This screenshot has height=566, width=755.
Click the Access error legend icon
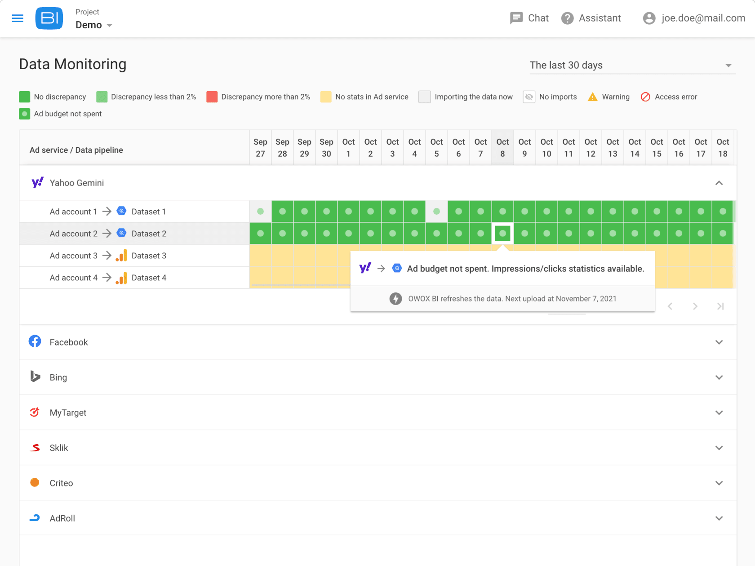645,97
